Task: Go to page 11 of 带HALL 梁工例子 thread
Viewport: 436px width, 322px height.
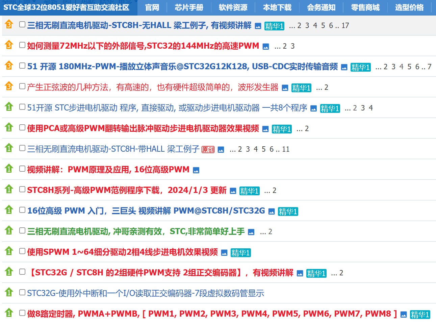Action: click(286, 149)
